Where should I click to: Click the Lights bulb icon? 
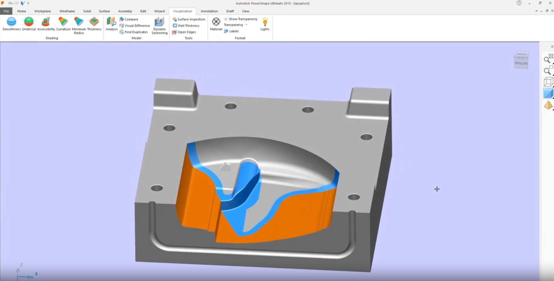(x=265, y=24)
